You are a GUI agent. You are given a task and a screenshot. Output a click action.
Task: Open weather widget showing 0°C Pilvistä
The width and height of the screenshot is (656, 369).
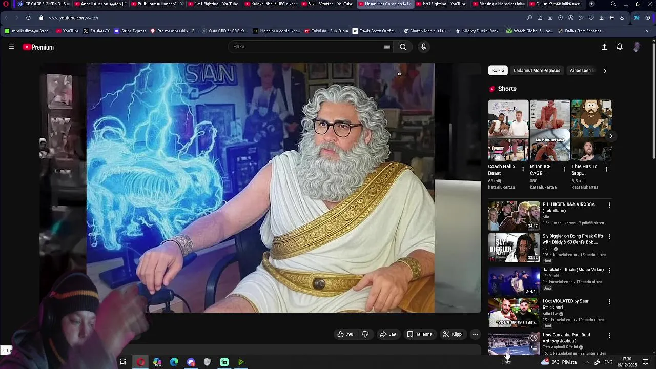coord(559,362)
